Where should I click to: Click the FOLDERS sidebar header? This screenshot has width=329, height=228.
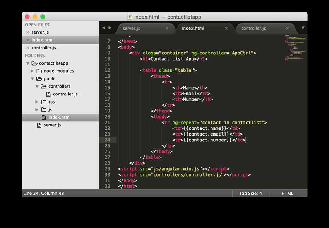pos(34,56)
